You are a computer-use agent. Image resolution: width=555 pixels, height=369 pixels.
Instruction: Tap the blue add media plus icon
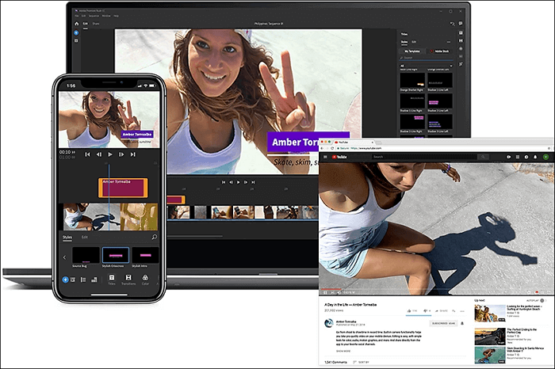pyautogui.click(x=65, y=280)
